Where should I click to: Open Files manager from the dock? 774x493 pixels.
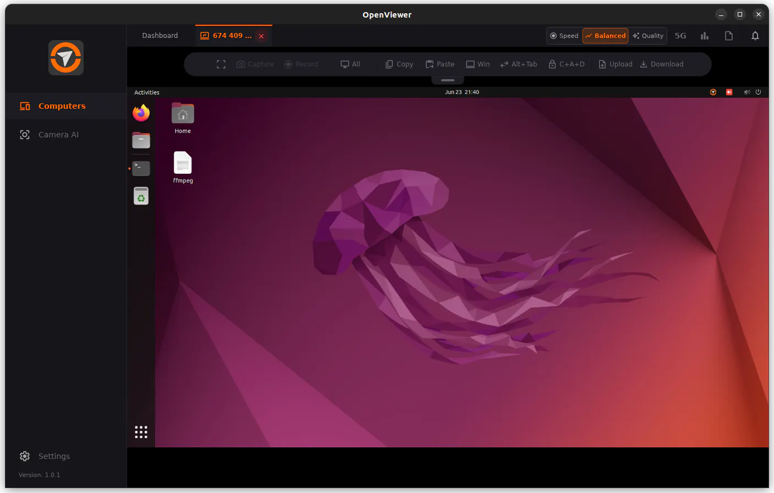pyautogui.click(x=141, y=140)
